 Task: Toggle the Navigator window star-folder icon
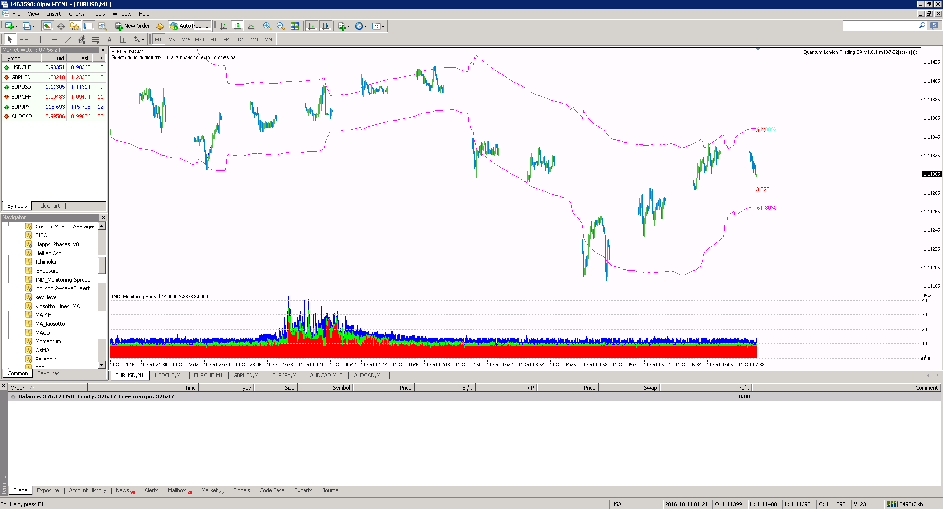pyautogui.click(x=75, y=26)
